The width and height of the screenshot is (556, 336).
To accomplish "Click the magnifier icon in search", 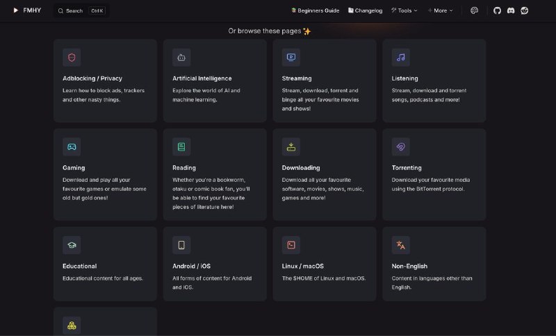I will pos(60,11).
